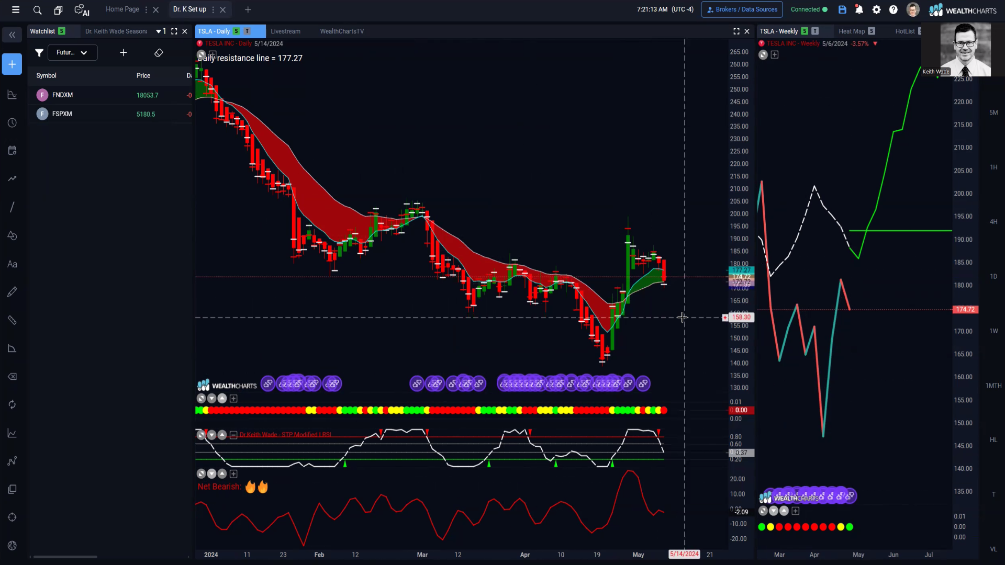Add a symbol to the watchlist
1005x565 pixels.
point(124,52)
